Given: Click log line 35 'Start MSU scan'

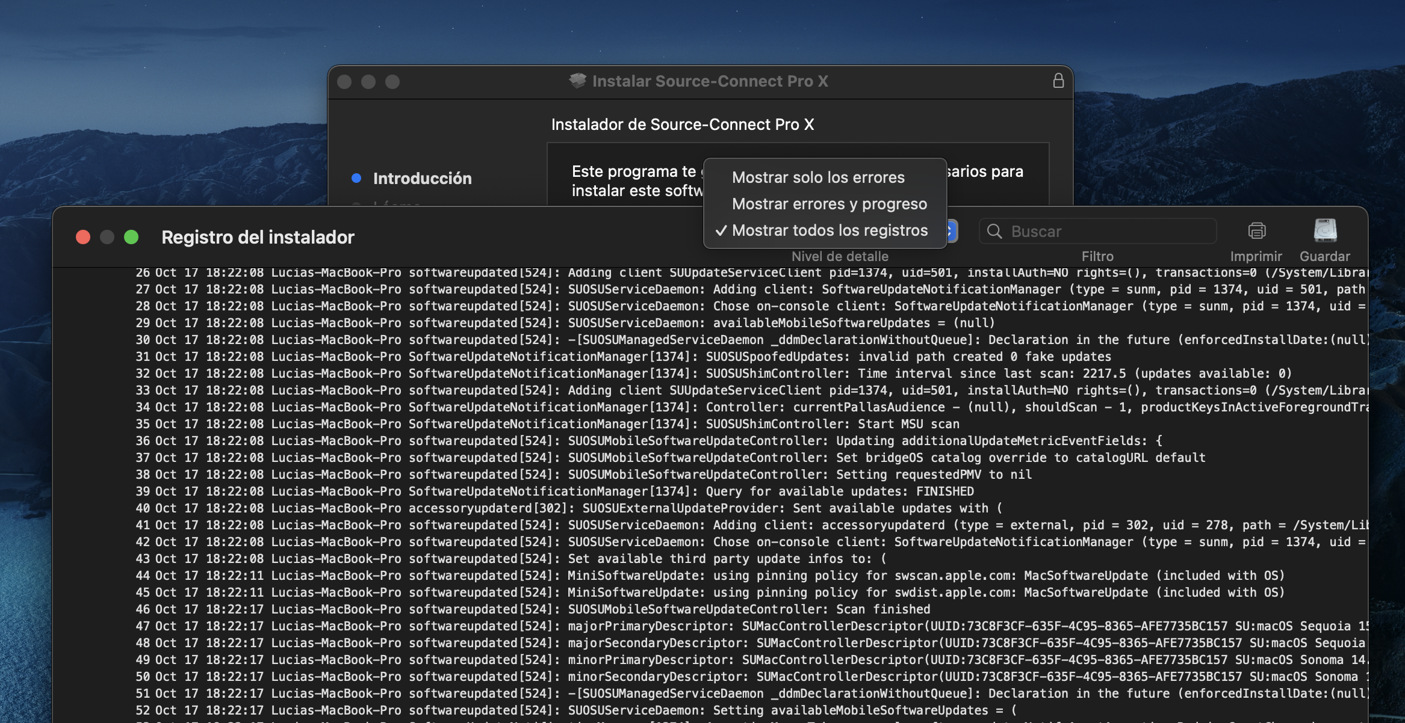Looking at the screenshot, I should [x=832, y=424].
